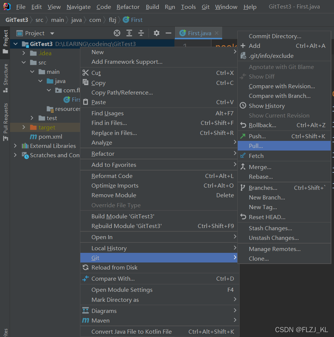Image resolution: width=334 pixels, height=337 pixels.
Task: Open the Structure tool window tab
Action: coord(5,78)
